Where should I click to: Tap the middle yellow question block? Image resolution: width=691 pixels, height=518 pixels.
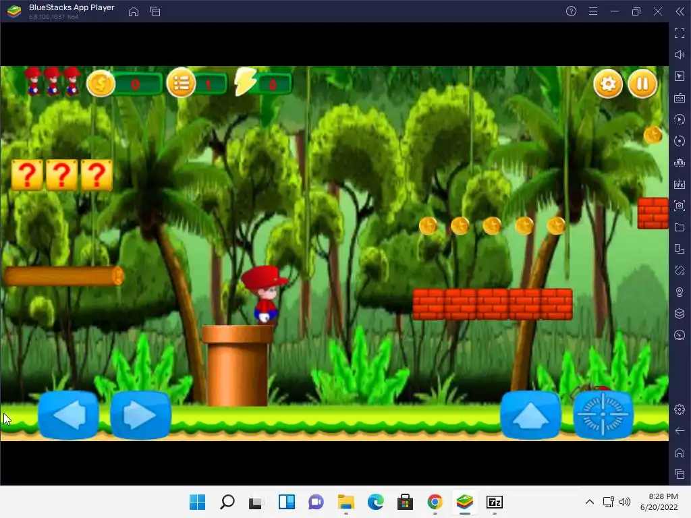tap(61, 175)
